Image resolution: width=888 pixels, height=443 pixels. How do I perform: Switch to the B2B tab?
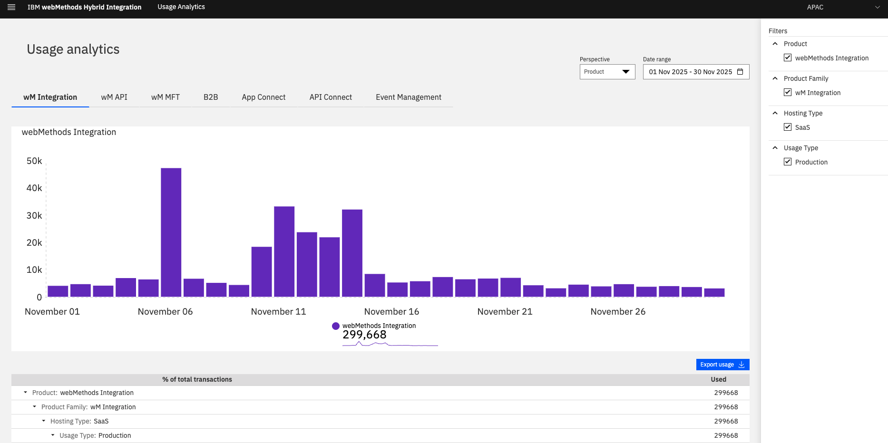click(211, 97)
